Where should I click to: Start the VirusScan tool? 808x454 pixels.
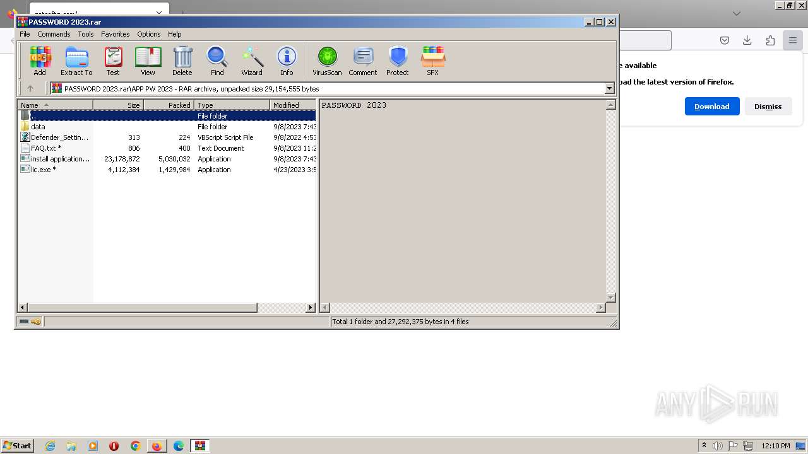327,61
